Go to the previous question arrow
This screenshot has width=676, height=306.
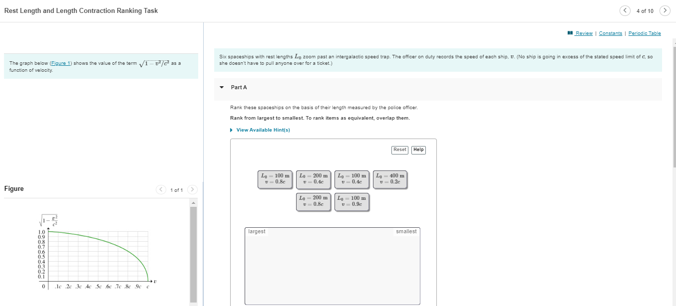tap(625, 10)
